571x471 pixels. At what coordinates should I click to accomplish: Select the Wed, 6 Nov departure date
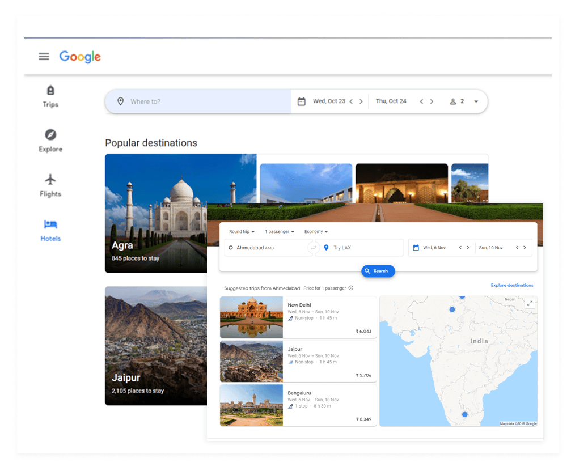pyautogui.click(x=434, y=248)
